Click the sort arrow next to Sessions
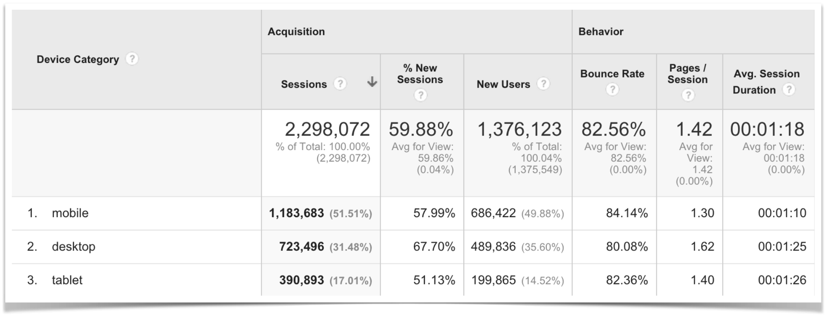Viewport: 827px width, 319px height. click(x=372, y=82)
